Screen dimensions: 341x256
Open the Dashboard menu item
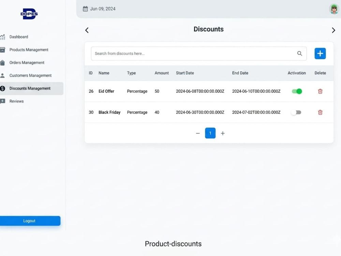pos(19,37)
